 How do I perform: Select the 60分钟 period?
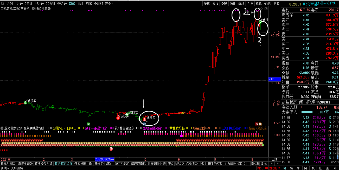(62, 3)
